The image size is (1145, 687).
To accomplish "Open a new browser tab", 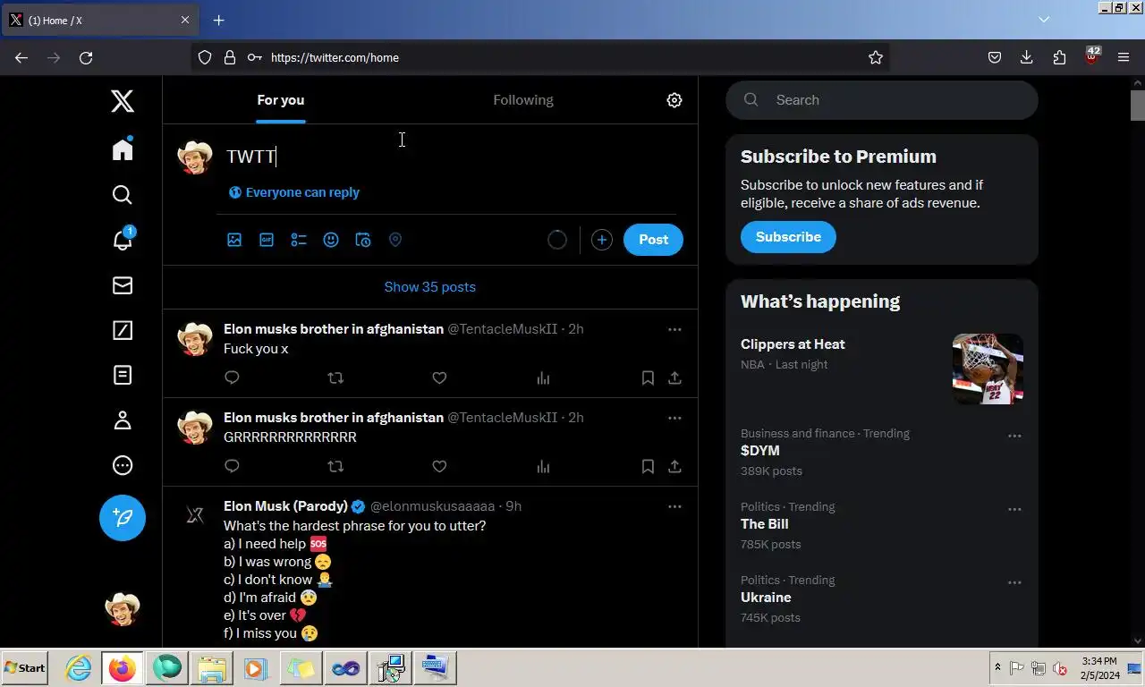I will 218,20.
